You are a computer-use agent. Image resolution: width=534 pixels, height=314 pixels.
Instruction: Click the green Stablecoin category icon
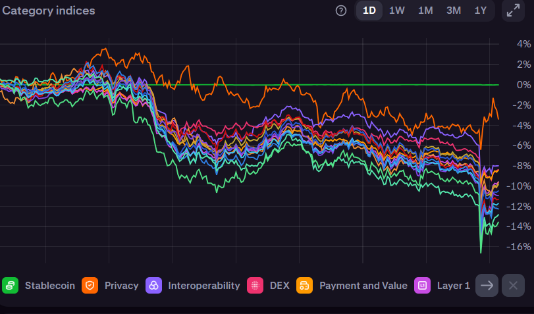click(11, 286)
